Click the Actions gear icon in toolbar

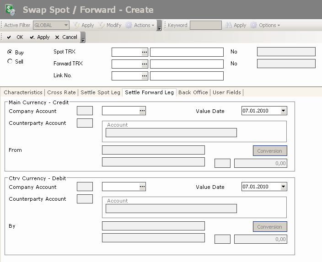[x=129, y=25]
